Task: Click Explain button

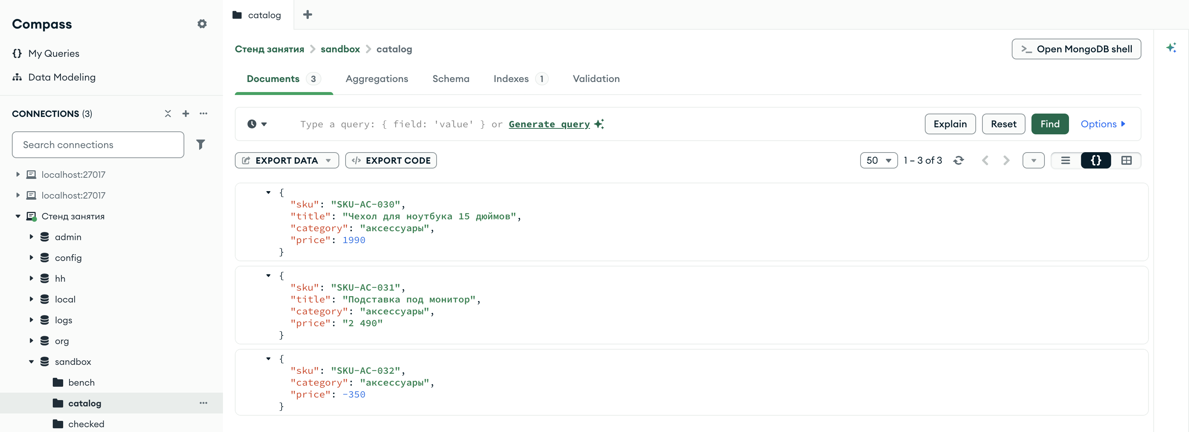Action: (950, 124)
